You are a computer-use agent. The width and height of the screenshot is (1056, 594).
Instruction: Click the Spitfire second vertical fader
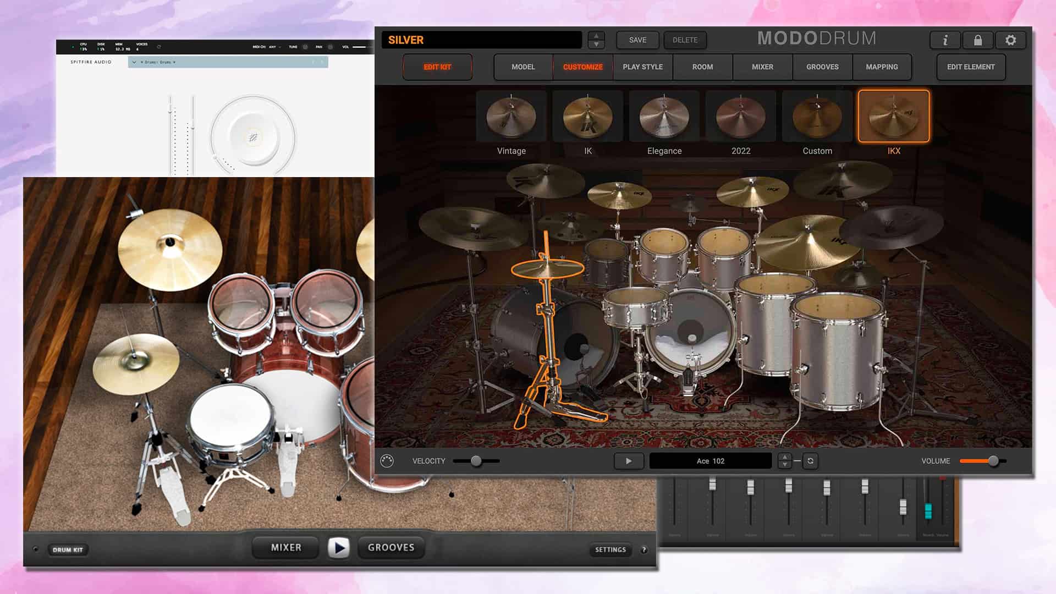click(x=193, y=135)
